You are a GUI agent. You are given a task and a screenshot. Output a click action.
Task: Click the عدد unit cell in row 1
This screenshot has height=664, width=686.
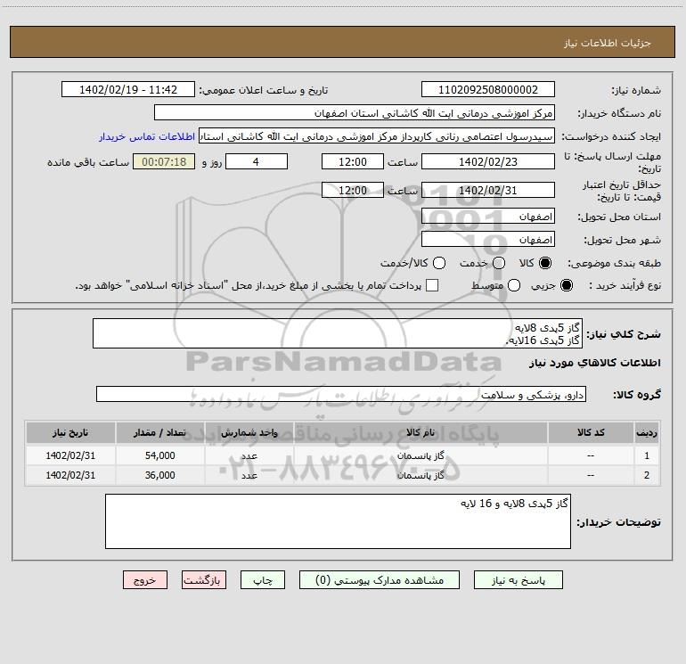click(x=249, y=455)
